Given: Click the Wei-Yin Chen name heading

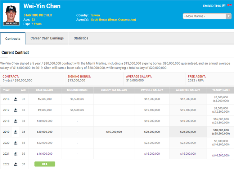Looking at the screenshot, I should pyautogui.click(x=42, y=6).
